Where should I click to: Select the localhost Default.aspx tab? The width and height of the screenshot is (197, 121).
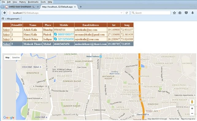point(59,7)
